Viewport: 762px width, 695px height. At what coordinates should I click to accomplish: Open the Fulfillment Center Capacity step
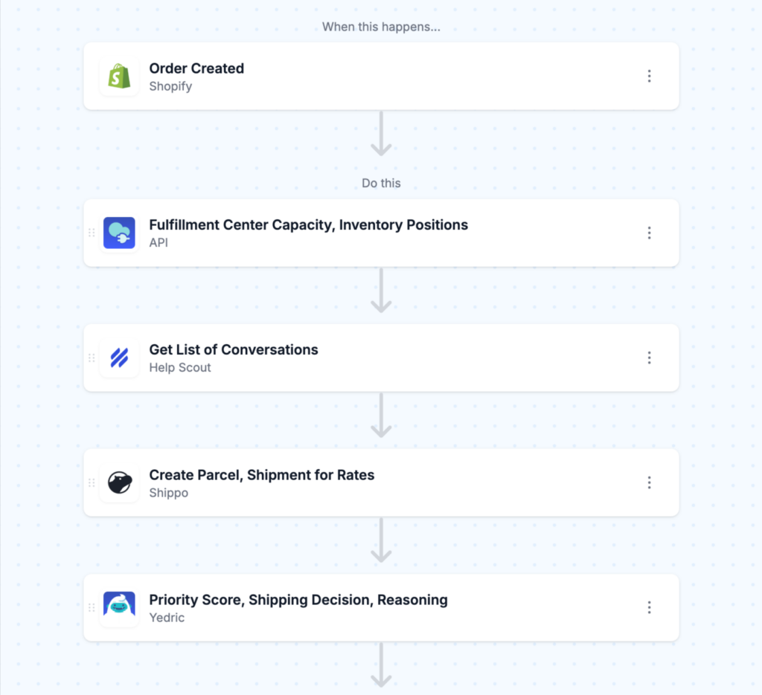[372, 233]
